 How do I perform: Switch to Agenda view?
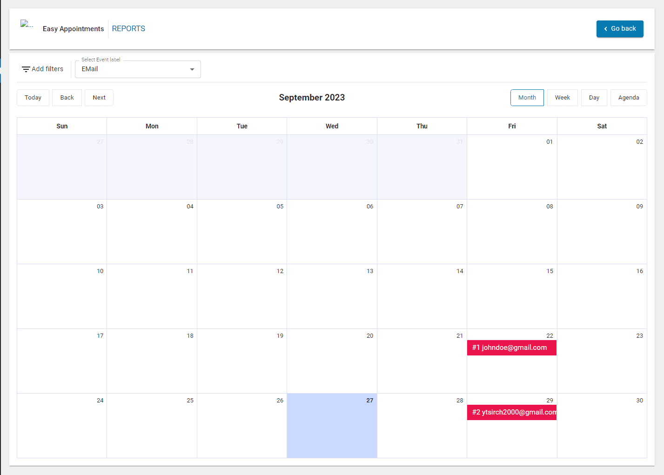tap(628, 98)
